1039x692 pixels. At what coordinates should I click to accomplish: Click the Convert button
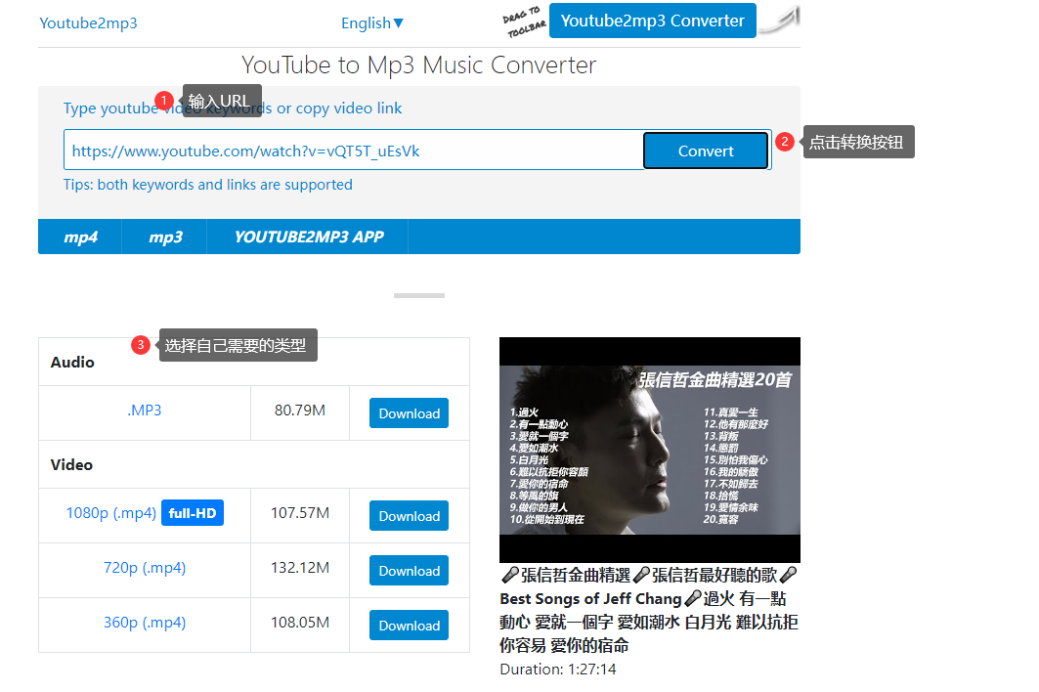(706, 151)
